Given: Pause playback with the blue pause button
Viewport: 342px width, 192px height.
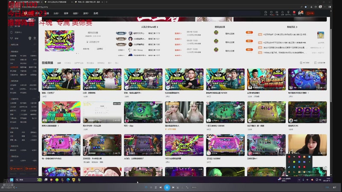Looking at the screenshot, I should pyautogui.click(x=167, y=187).
